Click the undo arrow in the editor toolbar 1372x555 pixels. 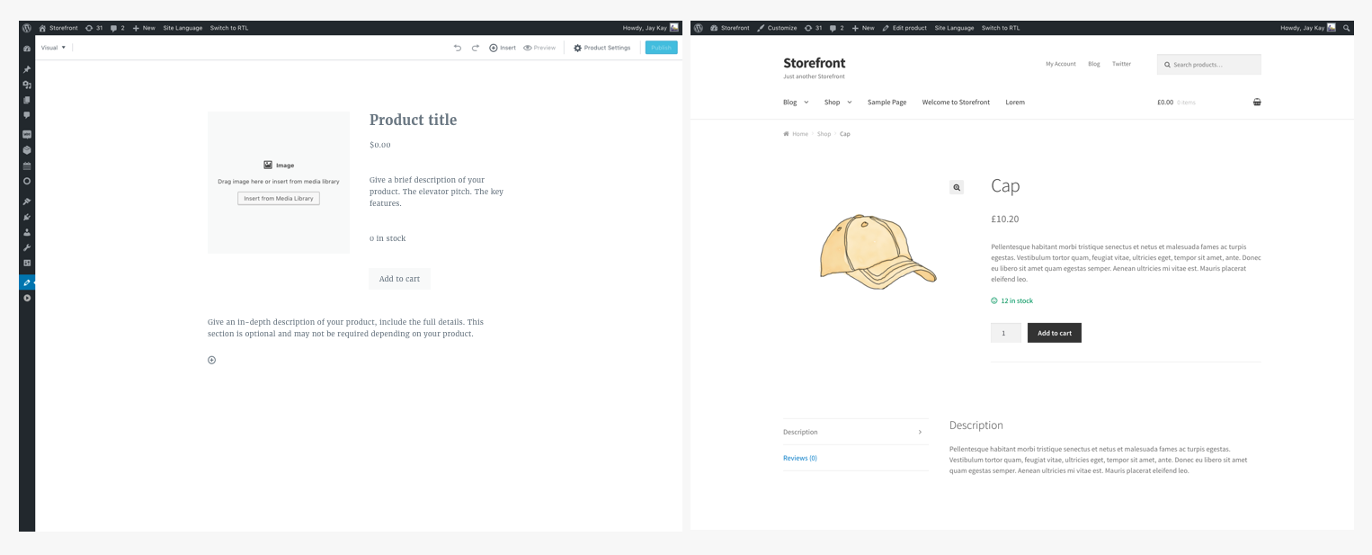(x=457, y=48)
